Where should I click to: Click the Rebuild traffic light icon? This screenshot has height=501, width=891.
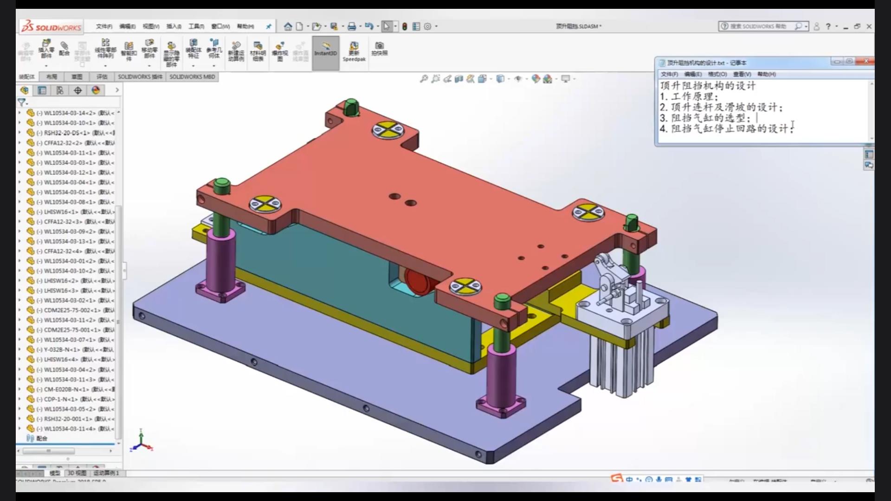405,26
